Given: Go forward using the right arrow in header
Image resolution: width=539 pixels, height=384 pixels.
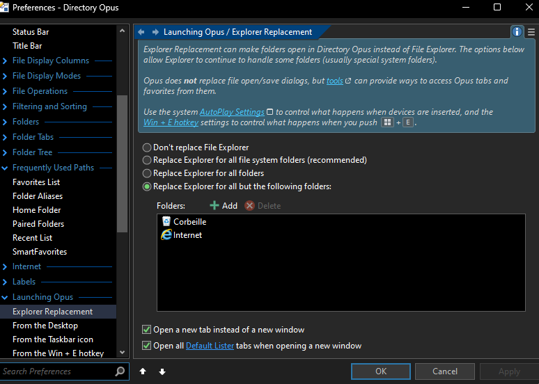Looking at the screenshot, I should point(155,32).
